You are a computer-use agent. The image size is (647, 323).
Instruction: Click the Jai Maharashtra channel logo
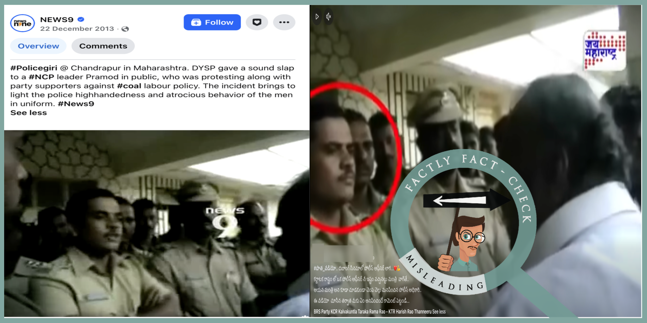[604, 51]
